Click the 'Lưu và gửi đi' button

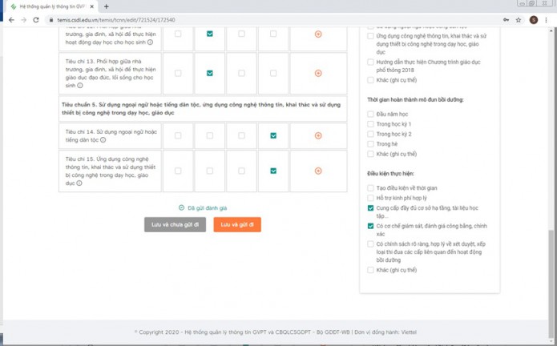[236, 225]
